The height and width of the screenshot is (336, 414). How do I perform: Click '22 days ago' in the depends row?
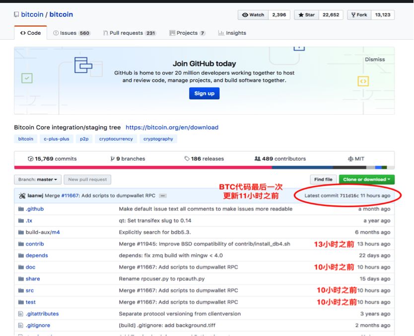(x=374, y=255)
